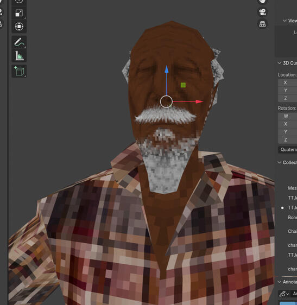This screenshot has height=305, width=297.
Task: Select the collection radio dot beside TTJ entry
Action: coord(282,208)
